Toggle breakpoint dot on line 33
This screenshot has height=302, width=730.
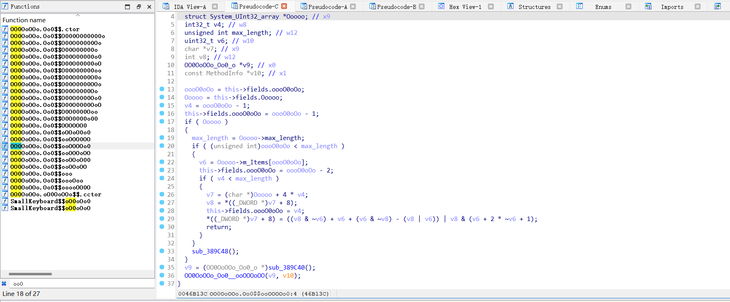click(x=162, y=251)
